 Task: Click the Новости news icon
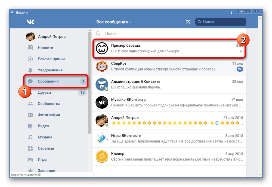click(x=30, y=48)
